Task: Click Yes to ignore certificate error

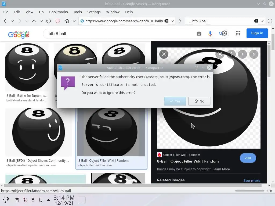Action: point(175,101)
